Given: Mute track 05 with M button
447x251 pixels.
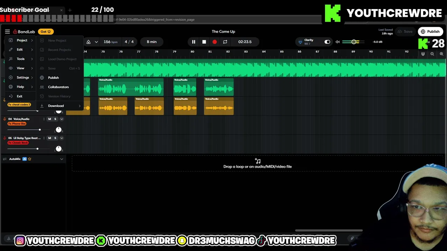Looking at the screenshot, I should [50, 138].
